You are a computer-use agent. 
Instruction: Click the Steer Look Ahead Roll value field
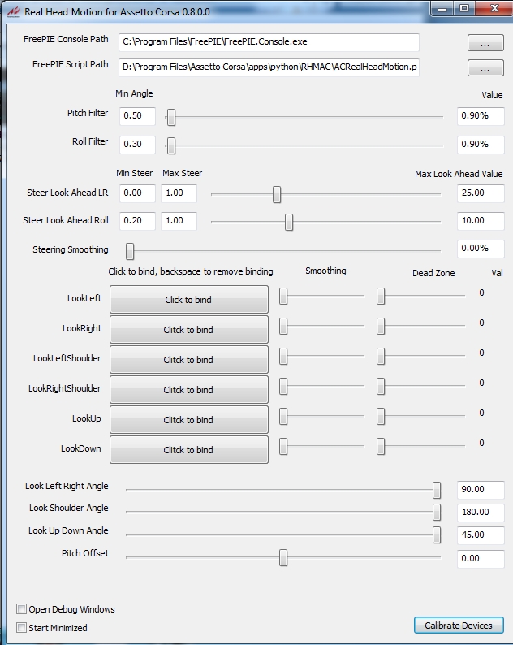point(480,221)
